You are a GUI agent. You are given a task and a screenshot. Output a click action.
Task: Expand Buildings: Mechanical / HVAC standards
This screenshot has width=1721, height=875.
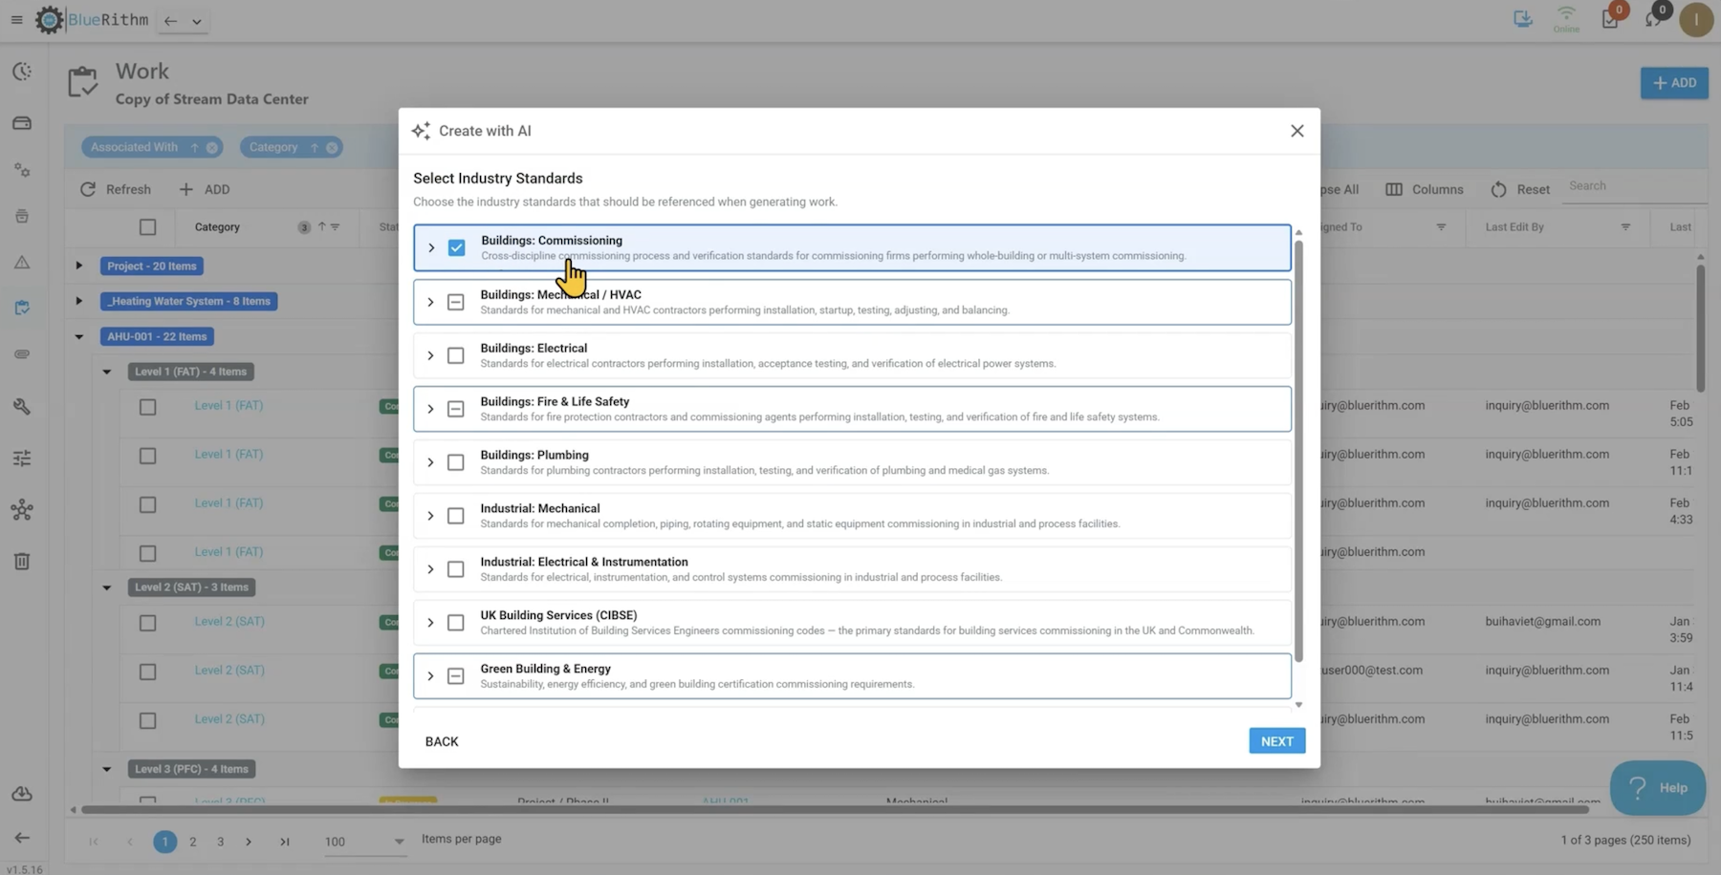pyautogui.click(x=430, y=303)
